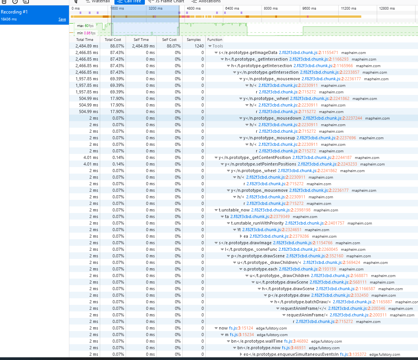Open the call tree filter funnel icon
The height and width of the screenshot is (360, 418).
pyautogui.click(x=76, y=2)
